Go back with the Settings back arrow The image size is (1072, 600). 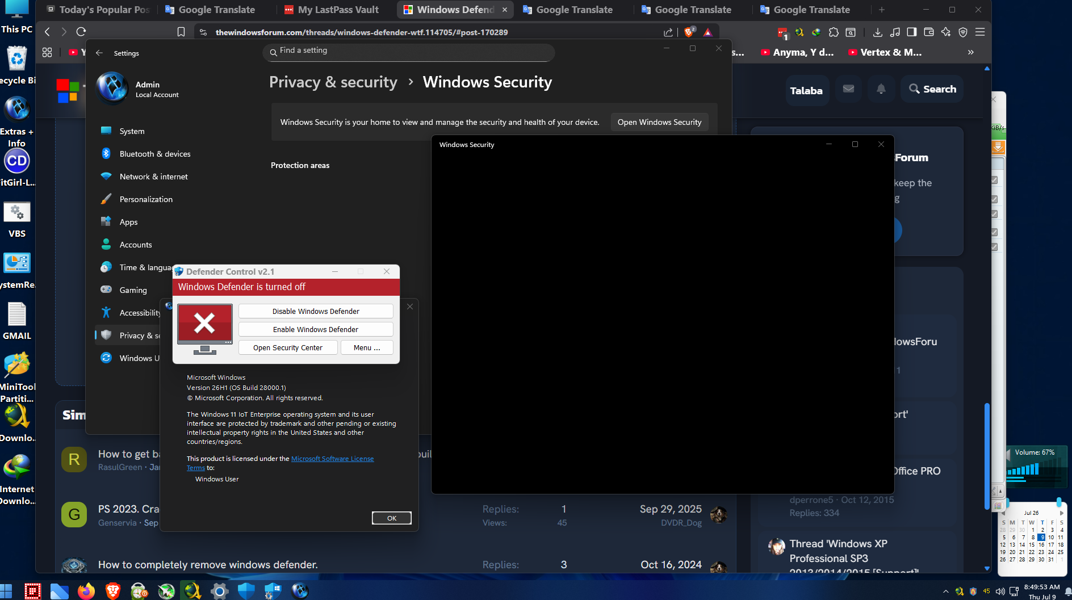(x=99, y=53)
